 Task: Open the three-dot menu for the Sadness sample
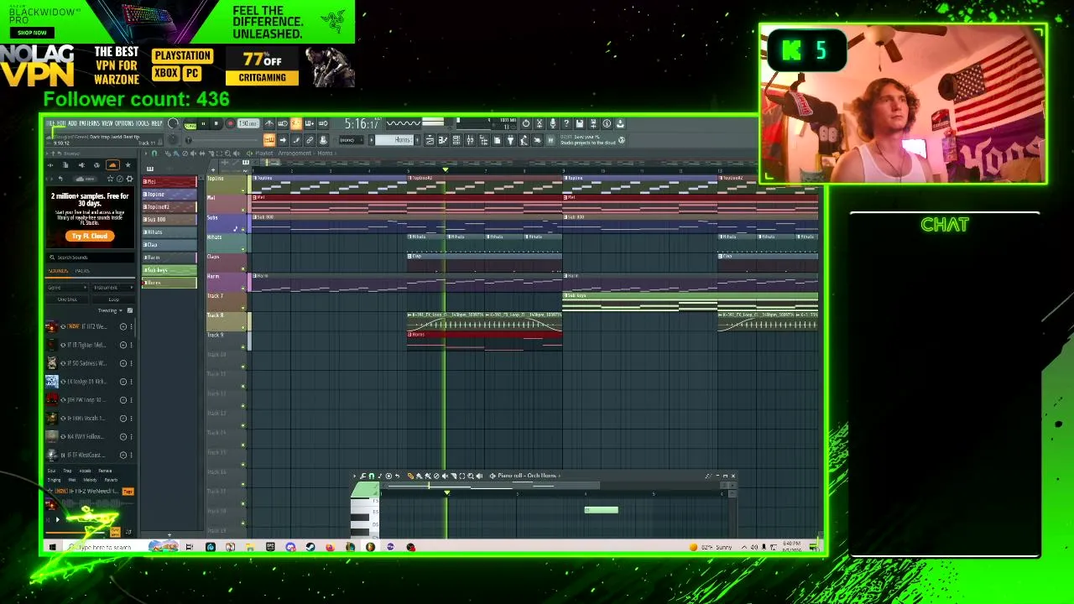(131, 363)
